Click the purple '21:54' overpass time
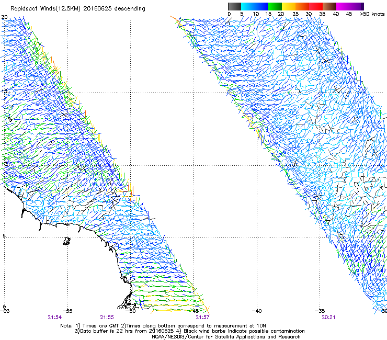The image size is (387, 340). click(x=55, y=318)
